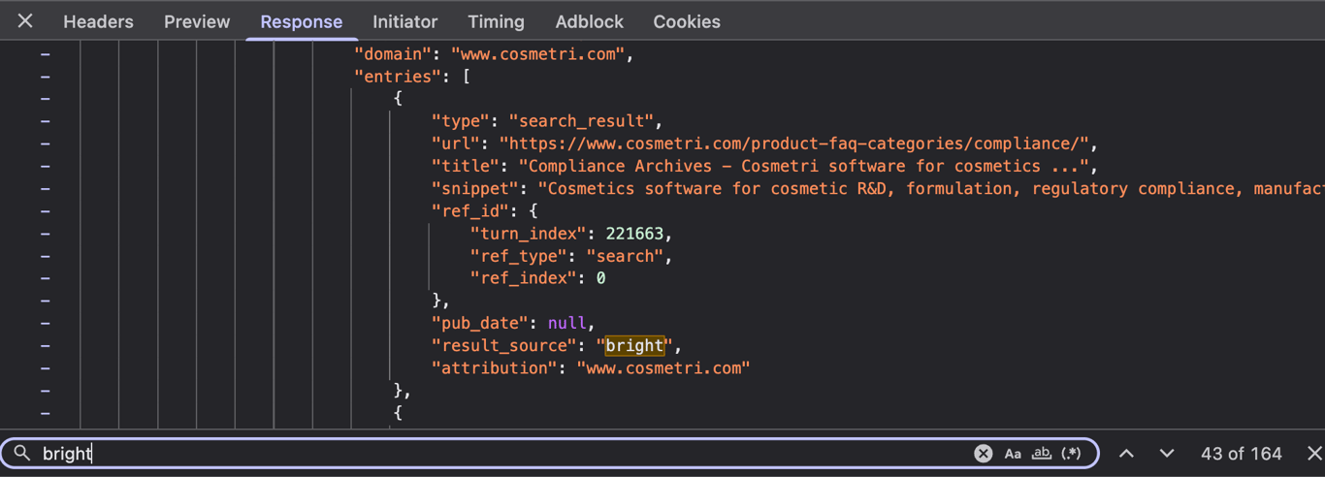Switch to the Headers tab
The image size is (1325, 477).
point(98,21)
